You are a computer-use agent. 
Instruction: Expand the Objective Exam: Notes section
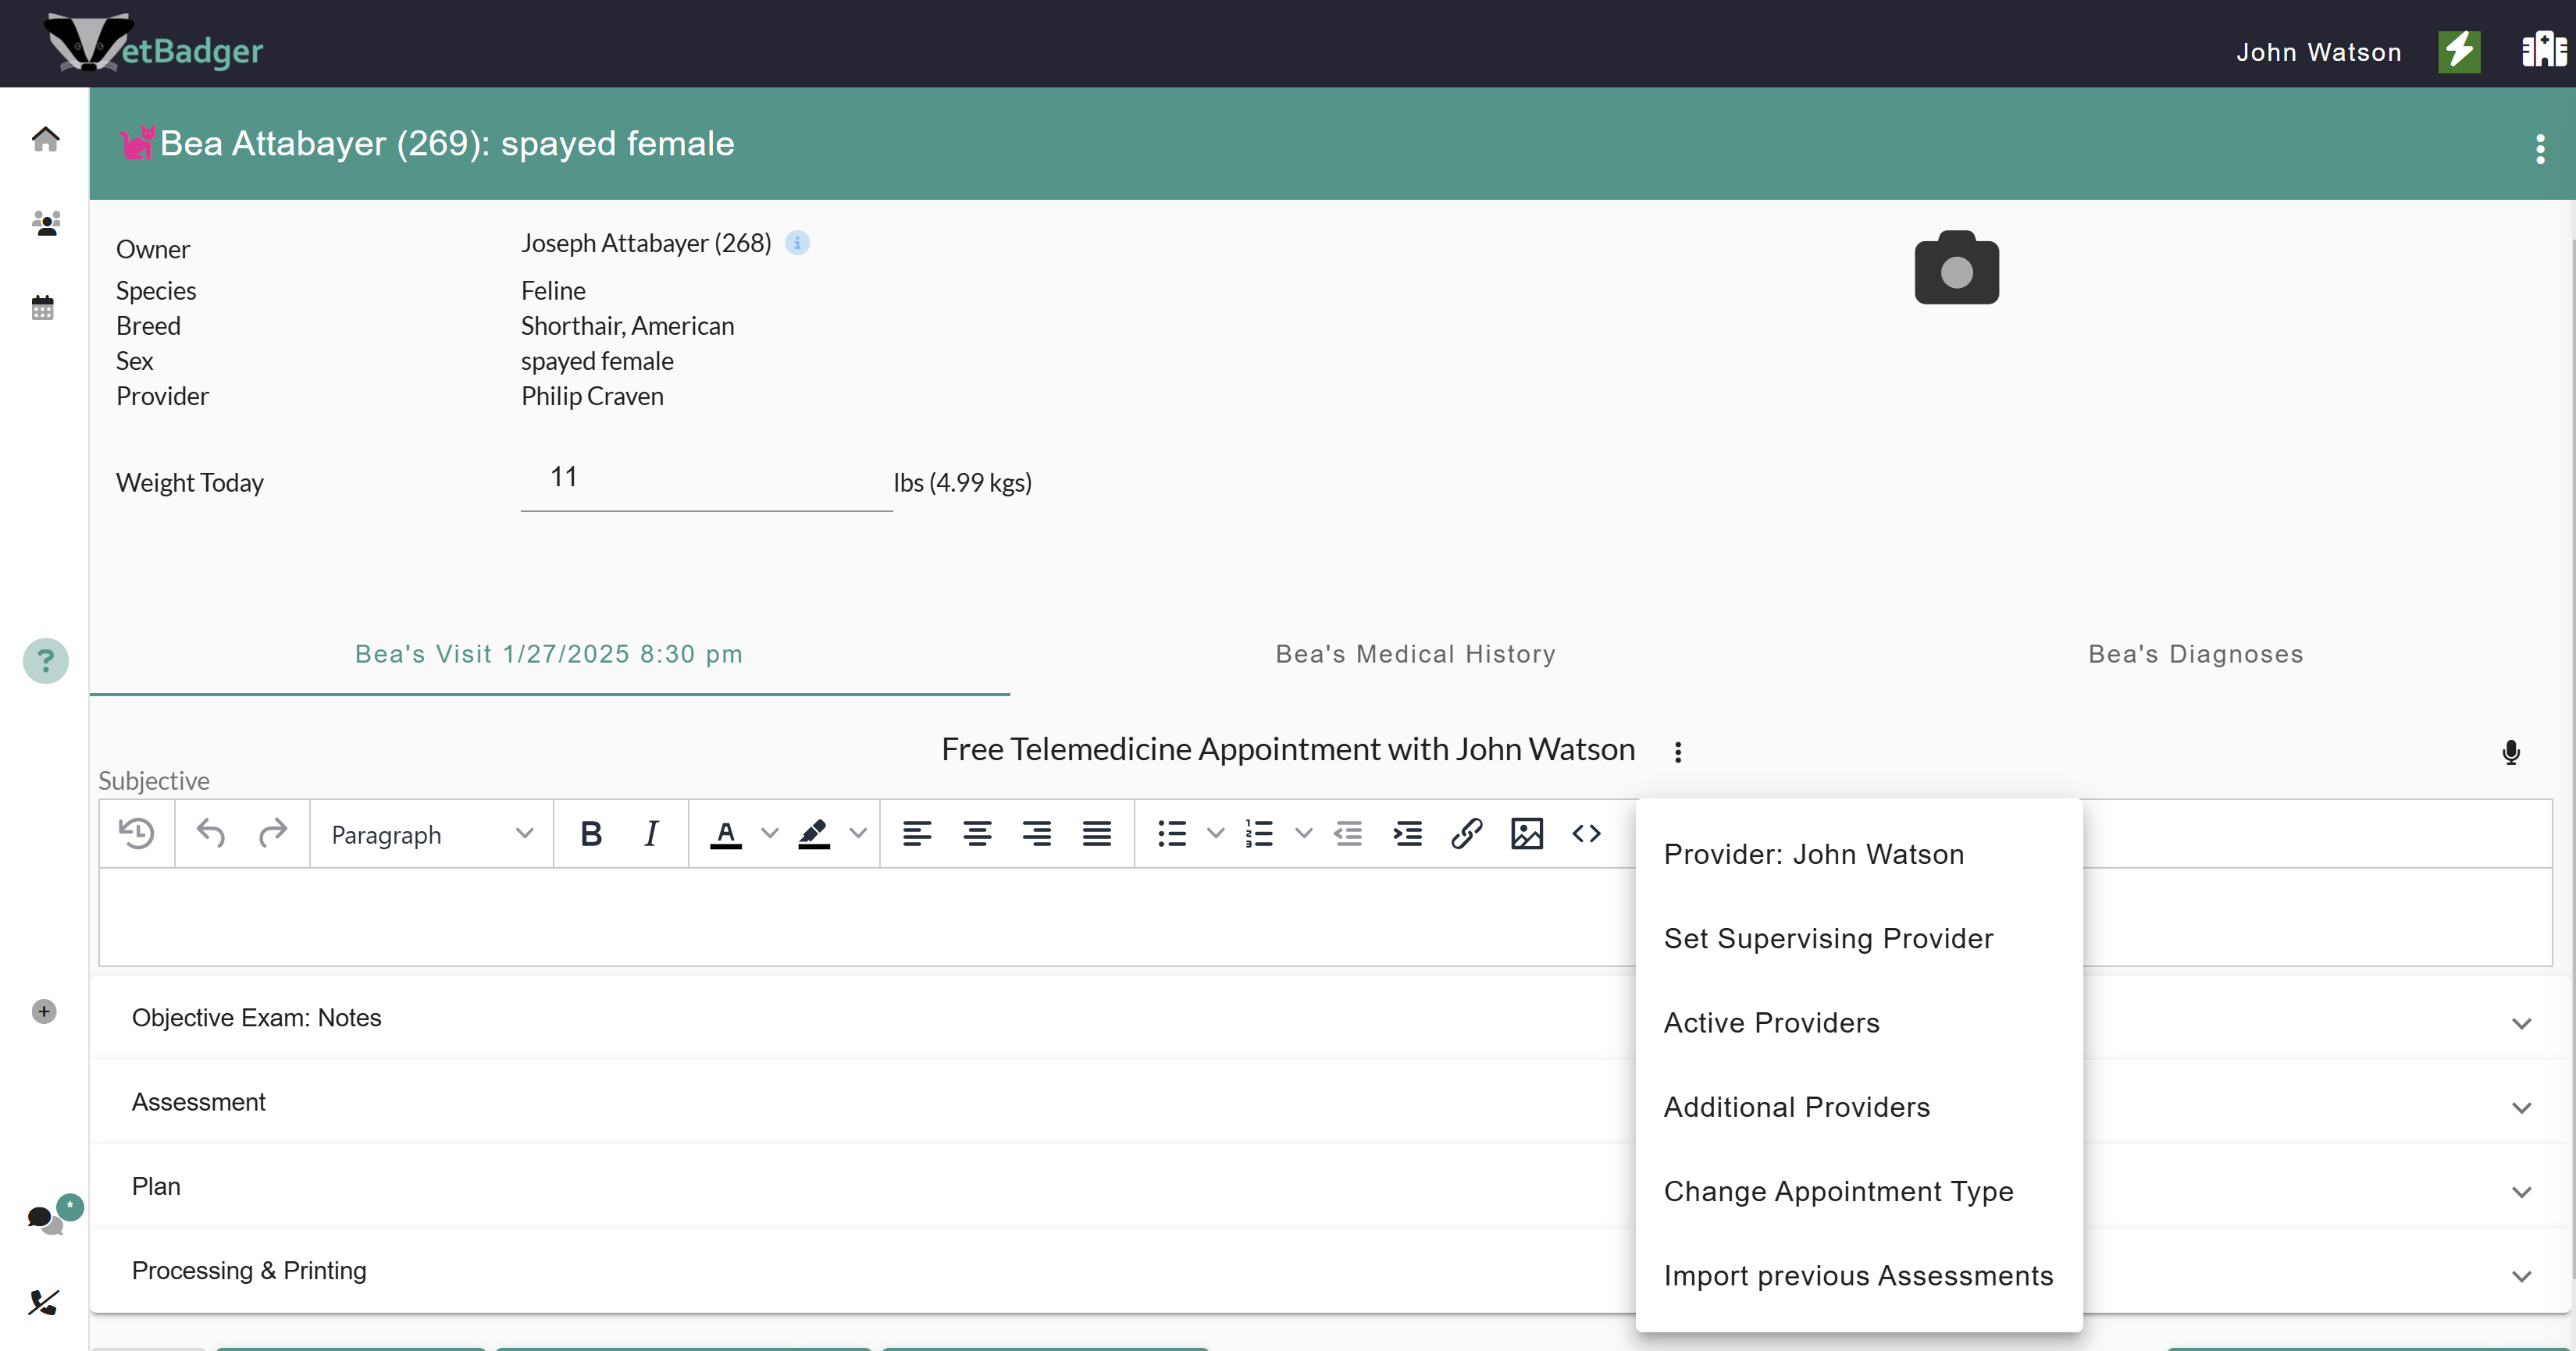point(256,1017)
